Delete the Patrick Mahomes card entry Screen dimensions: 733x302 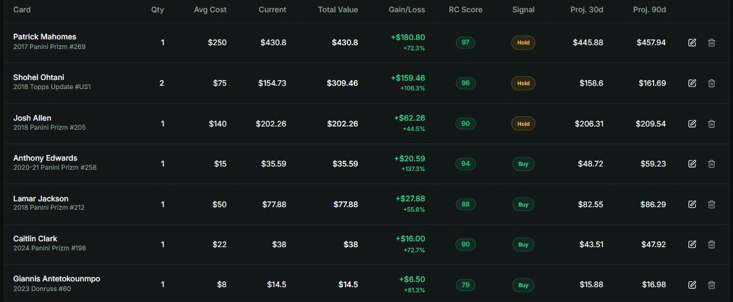tap(712, 43)
